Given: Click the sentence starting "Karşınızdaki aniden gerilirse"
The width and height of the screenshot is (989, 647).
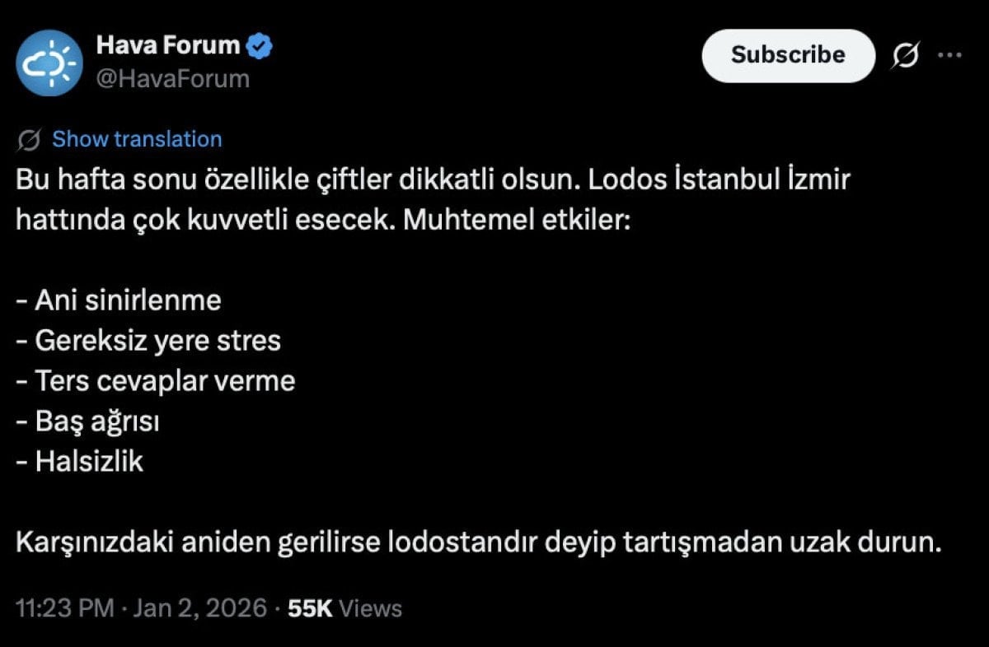Looking at the screenshot, I should [x=478, y=543].
